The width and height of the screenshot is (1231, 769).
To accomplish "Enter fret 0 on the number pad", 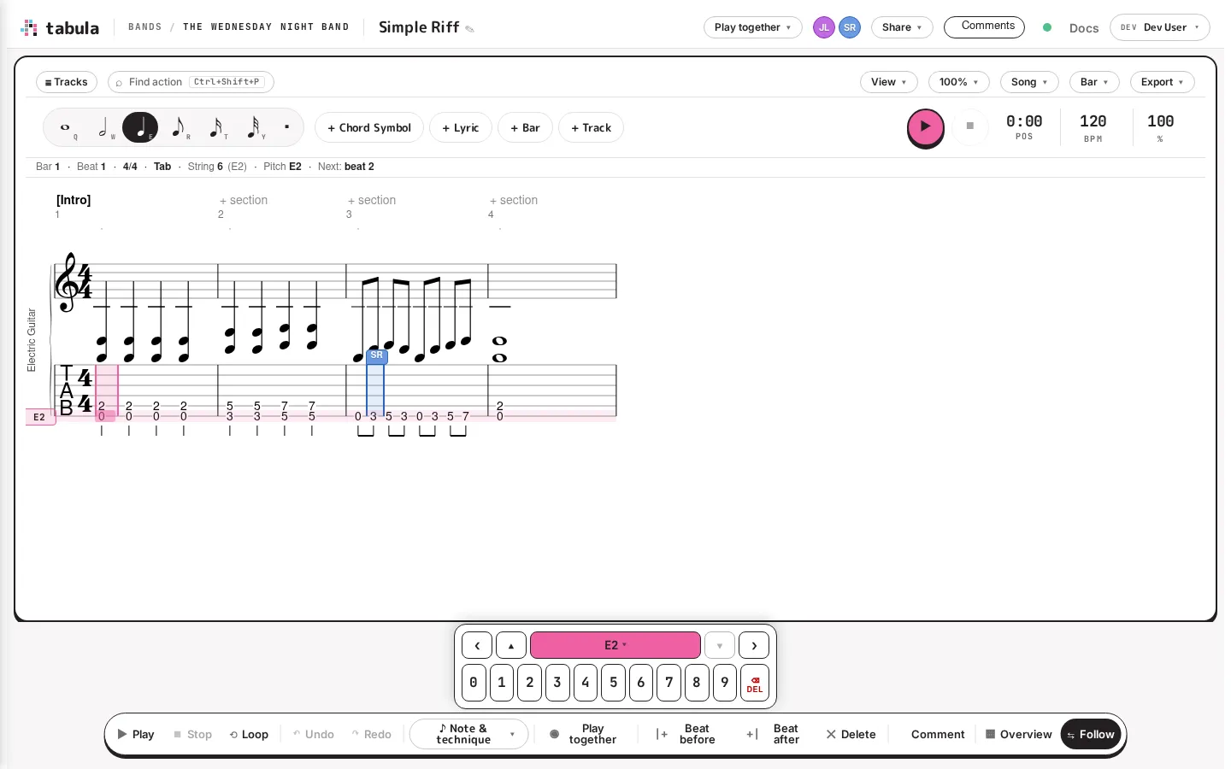I will pyautogui.click(x=474, y=683).
